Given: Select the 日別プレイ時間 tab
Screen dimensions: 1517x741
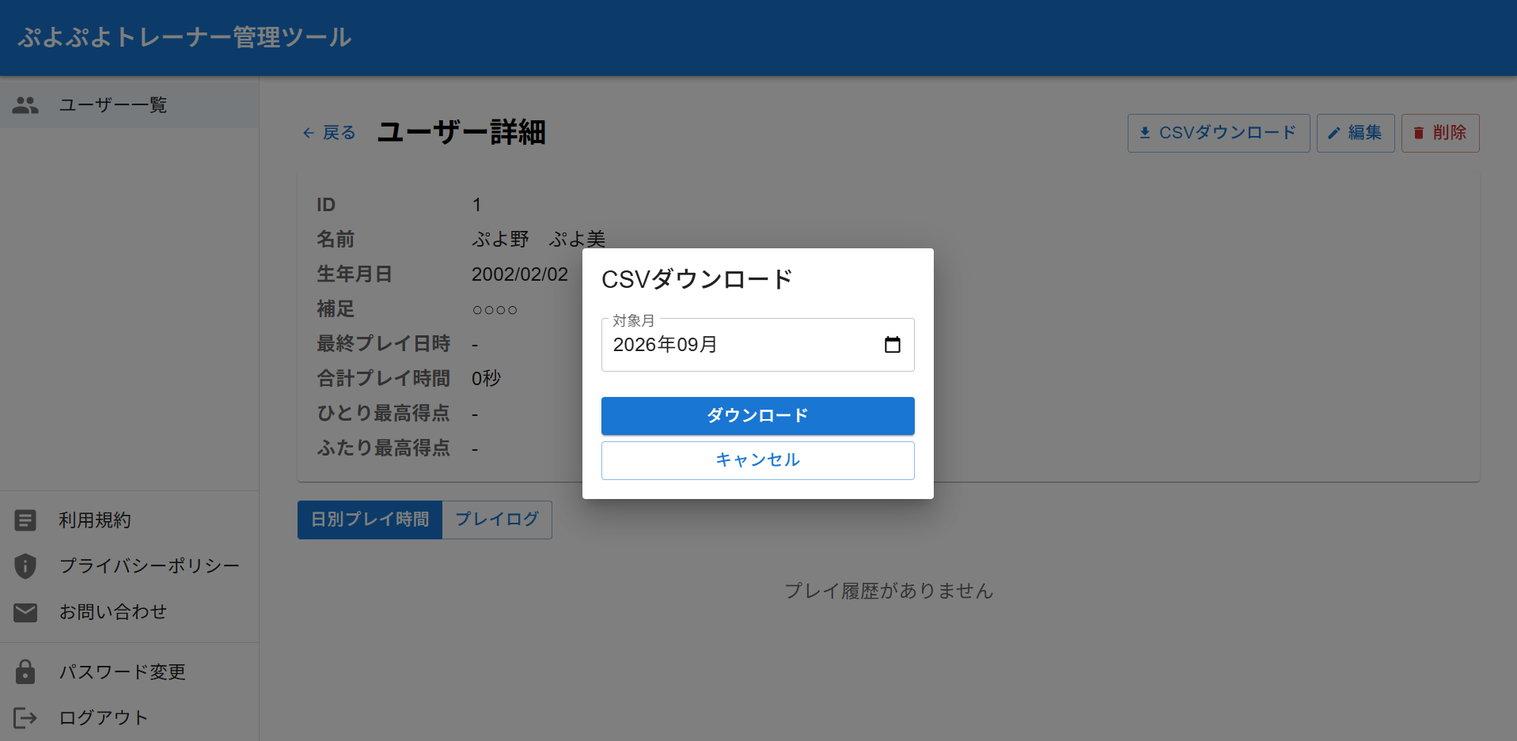Looking at the screenshot, I should pos(370,520).
